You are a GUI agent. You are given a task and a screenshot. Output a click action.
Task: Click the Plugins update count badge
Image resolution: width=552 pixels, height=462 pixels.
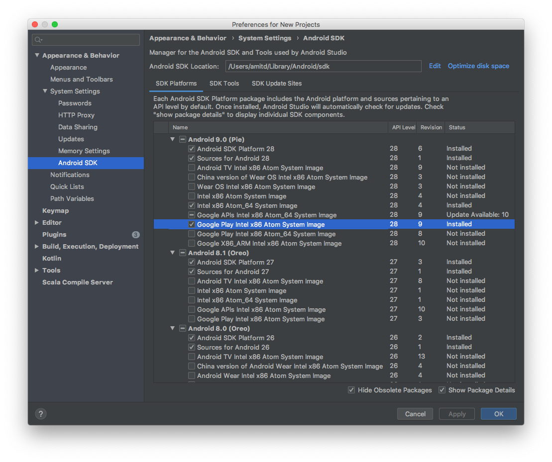135,235
